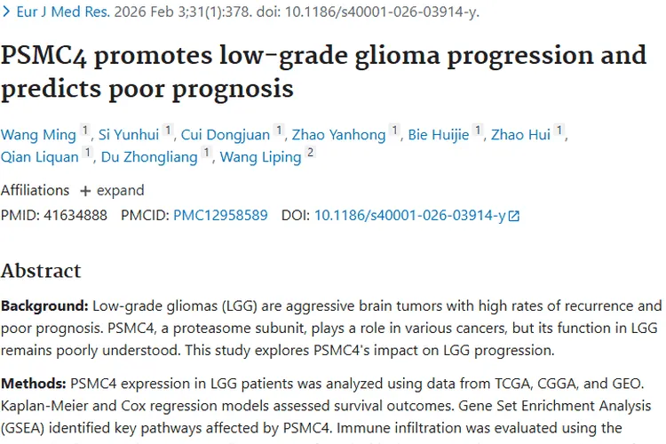
Task: Click the Abstract section heading
Action: pos(41,271)
